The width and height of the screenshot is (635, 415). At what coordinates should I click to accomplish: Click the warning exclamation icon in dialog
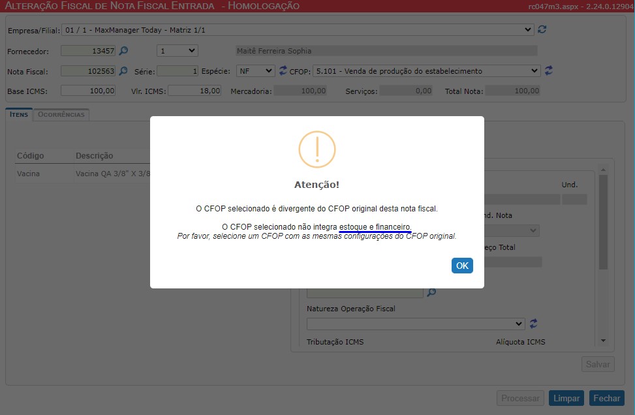coord(317,149)
